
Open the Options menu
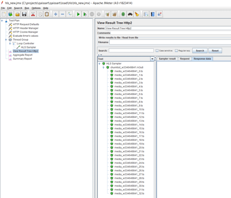[36, 8]
